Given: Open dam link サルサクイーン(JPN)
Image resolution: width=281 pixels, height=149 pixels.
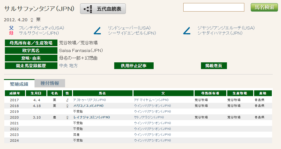Looking at the screenshot, I should click(39, 33).
